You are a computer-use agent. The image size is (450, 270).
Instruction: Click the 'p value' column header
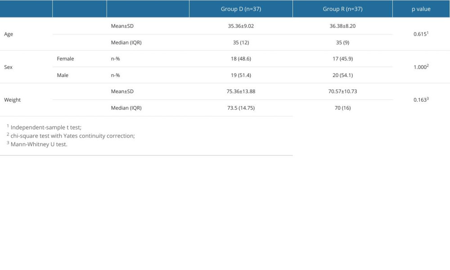[421, 9]
